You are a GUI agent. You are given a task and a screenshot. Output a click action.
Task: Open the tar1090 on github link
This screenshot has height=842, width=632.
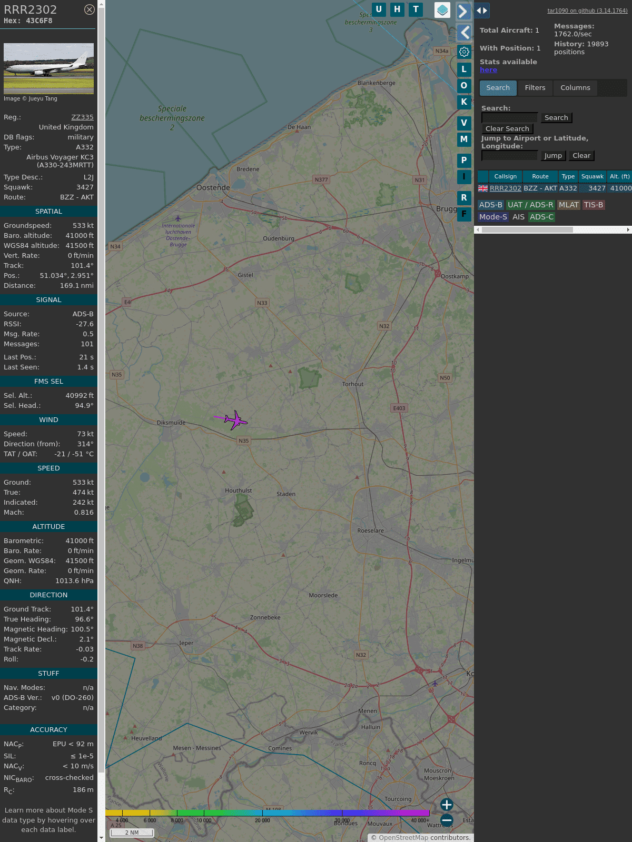(587, 11)
